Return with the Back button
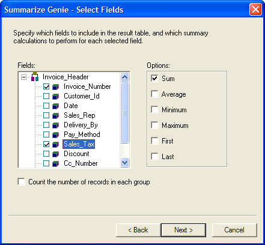This screenshot has width=265, height=245. (x=138, y=230)
